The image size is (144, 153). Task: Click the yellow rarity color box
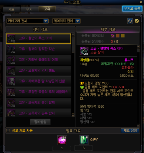[x=123, y=36]
